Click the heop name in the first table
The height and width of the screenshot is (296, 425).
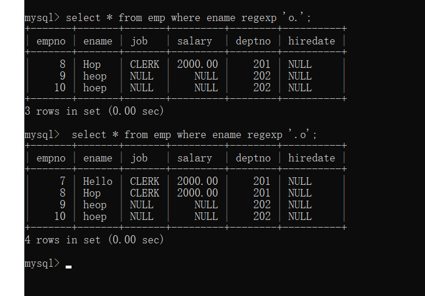(95, 76)
